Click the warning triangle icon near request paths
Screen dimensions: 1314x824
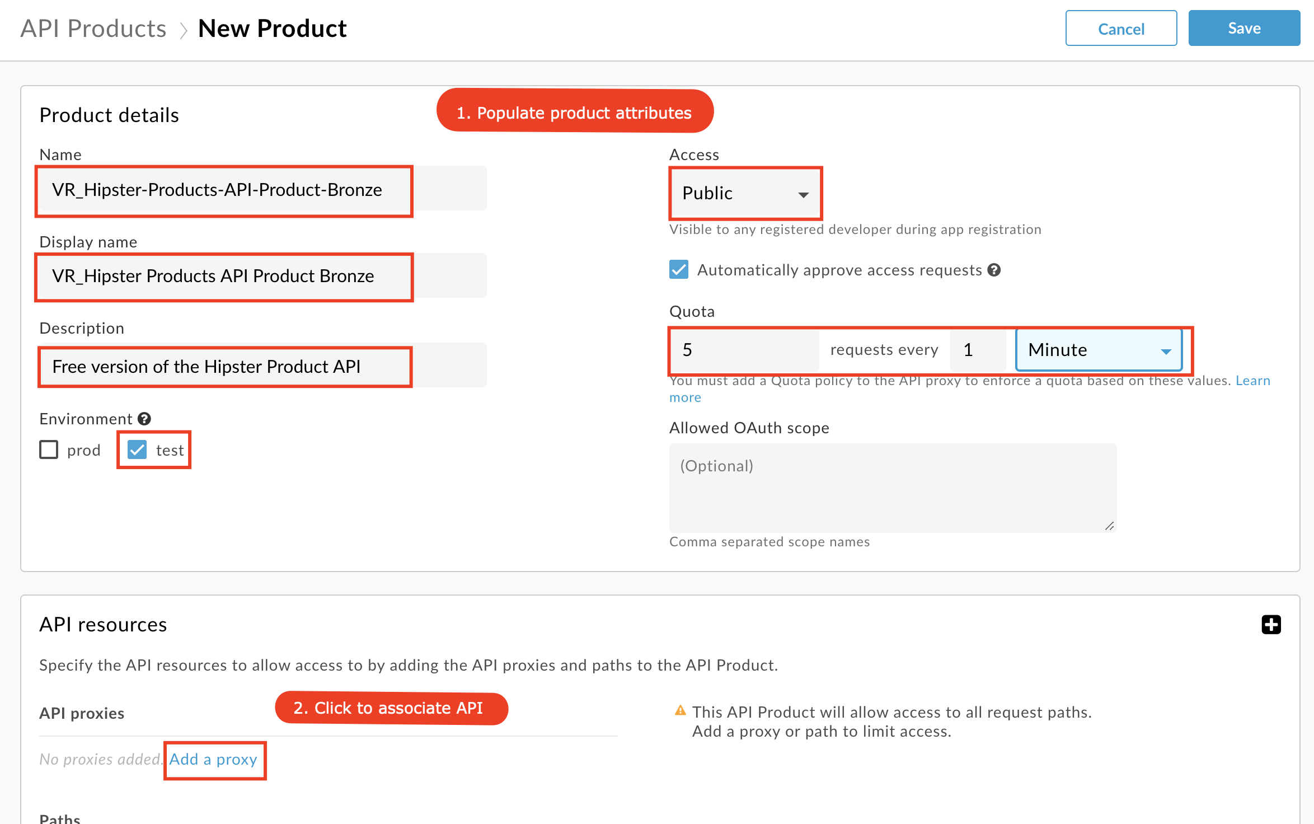coord(681,710)
